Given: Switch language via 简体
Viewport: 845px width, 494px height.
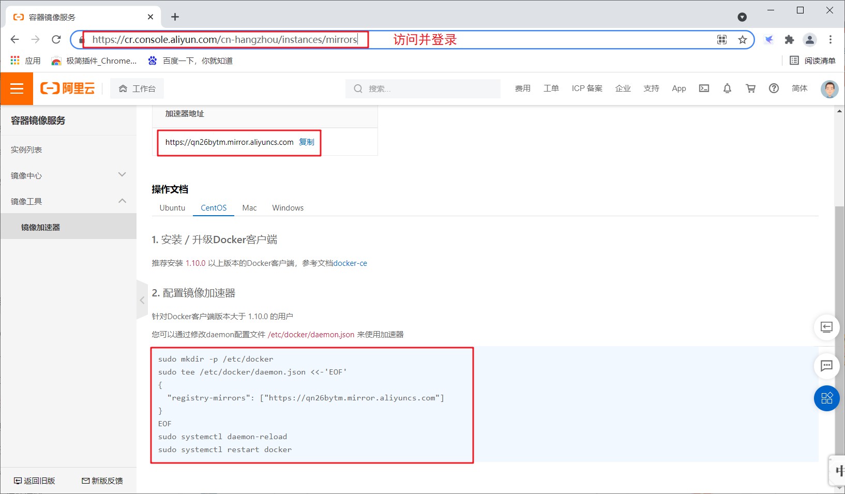Looking at the screenshot, I should click(799, 88).
